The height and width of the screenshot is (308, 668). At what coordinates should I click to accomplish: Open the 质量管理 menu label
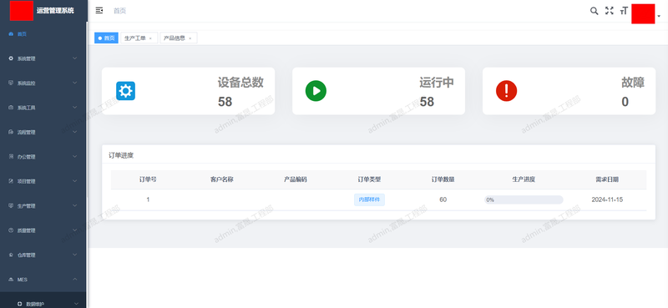coord(27,230)
